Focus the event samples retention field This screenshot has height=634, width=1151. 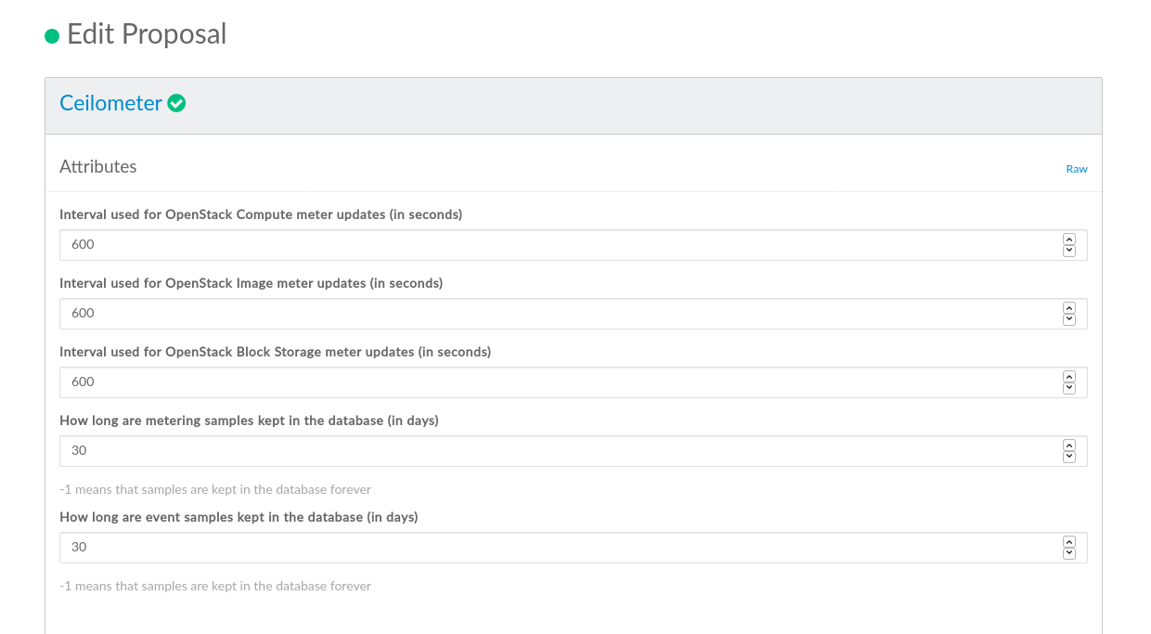click(557, 548)
